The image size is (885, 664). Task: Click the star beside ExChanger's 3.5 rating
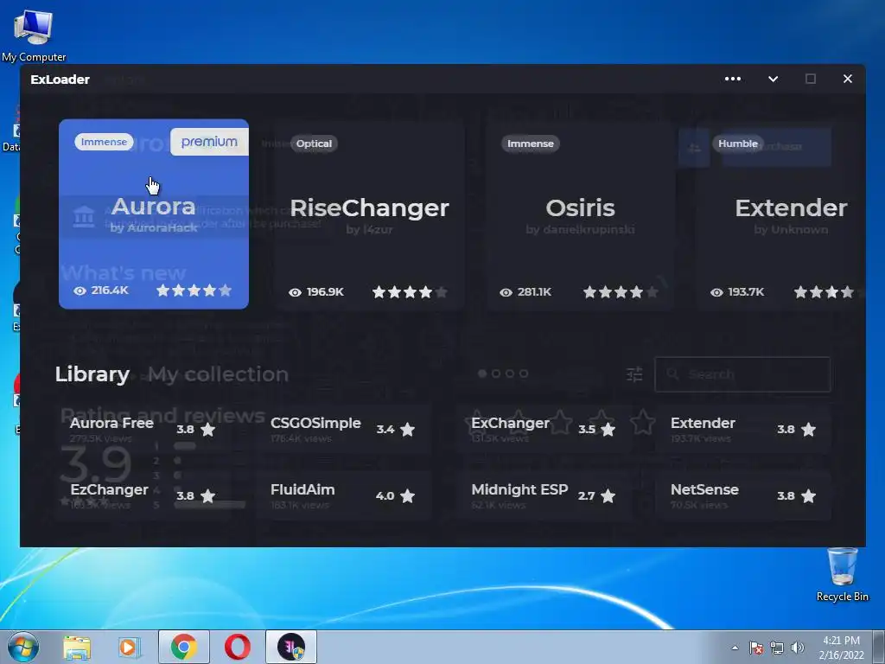[608, 430]
